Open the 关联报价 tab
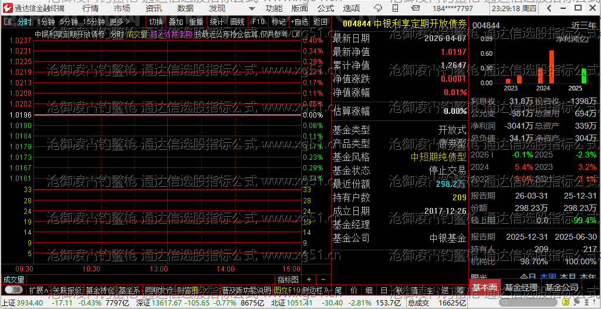This screenshot has width=601, height=309. click(x=67, y=290)
